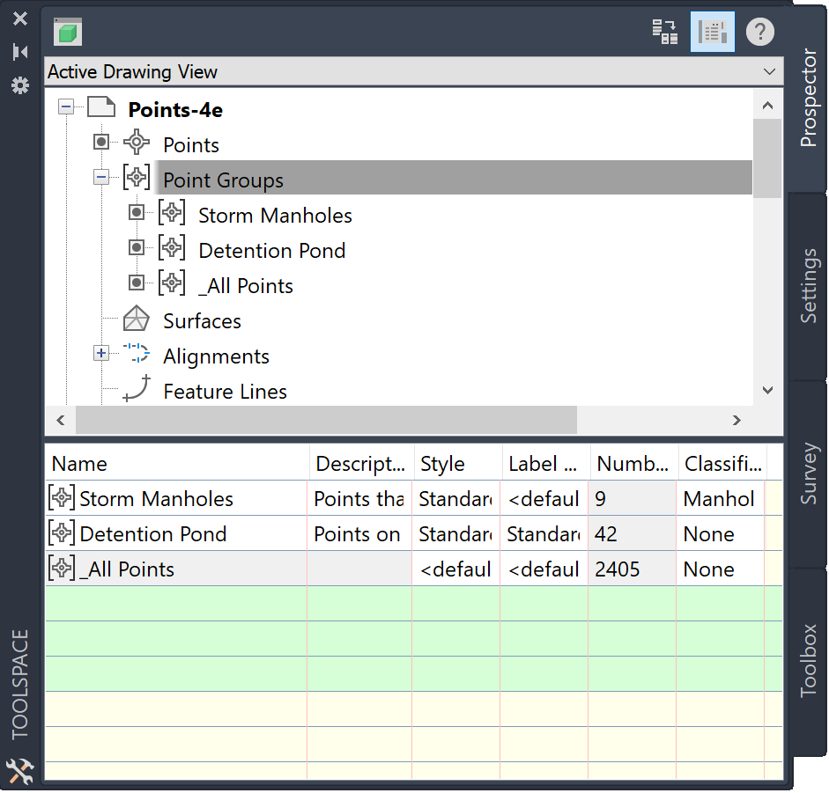Select the Points icon in the Prospector tree
The image size is (829, 793).
click(136, 143)
